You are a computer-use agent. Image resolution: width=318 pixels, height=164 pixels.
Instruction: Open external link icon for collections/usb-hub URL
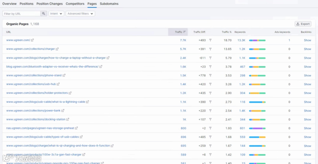[58, 84]
